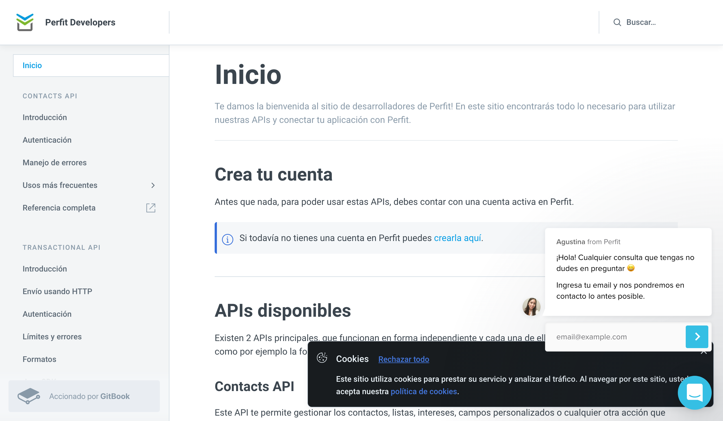Screen dimensions: 723x421
Task: Click the Inicio page title
Action: pos(248,75)
